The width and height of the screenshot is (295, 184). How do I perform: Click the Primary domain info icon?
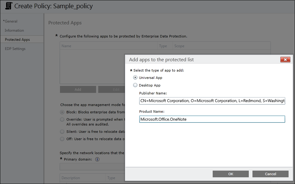point(97,159)
